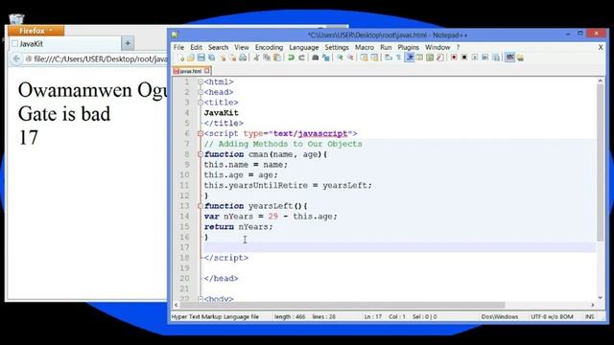The image size is (614, 345).
Task: Click the Save recorded macro icon
Action: coord(496,57)
